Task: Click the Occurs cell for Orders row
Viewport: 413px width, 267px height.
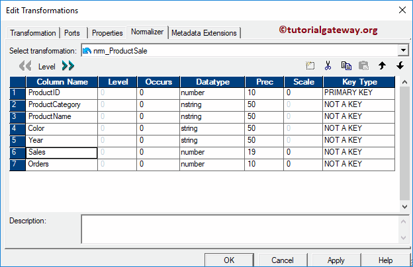Action: tap(159, 165)
